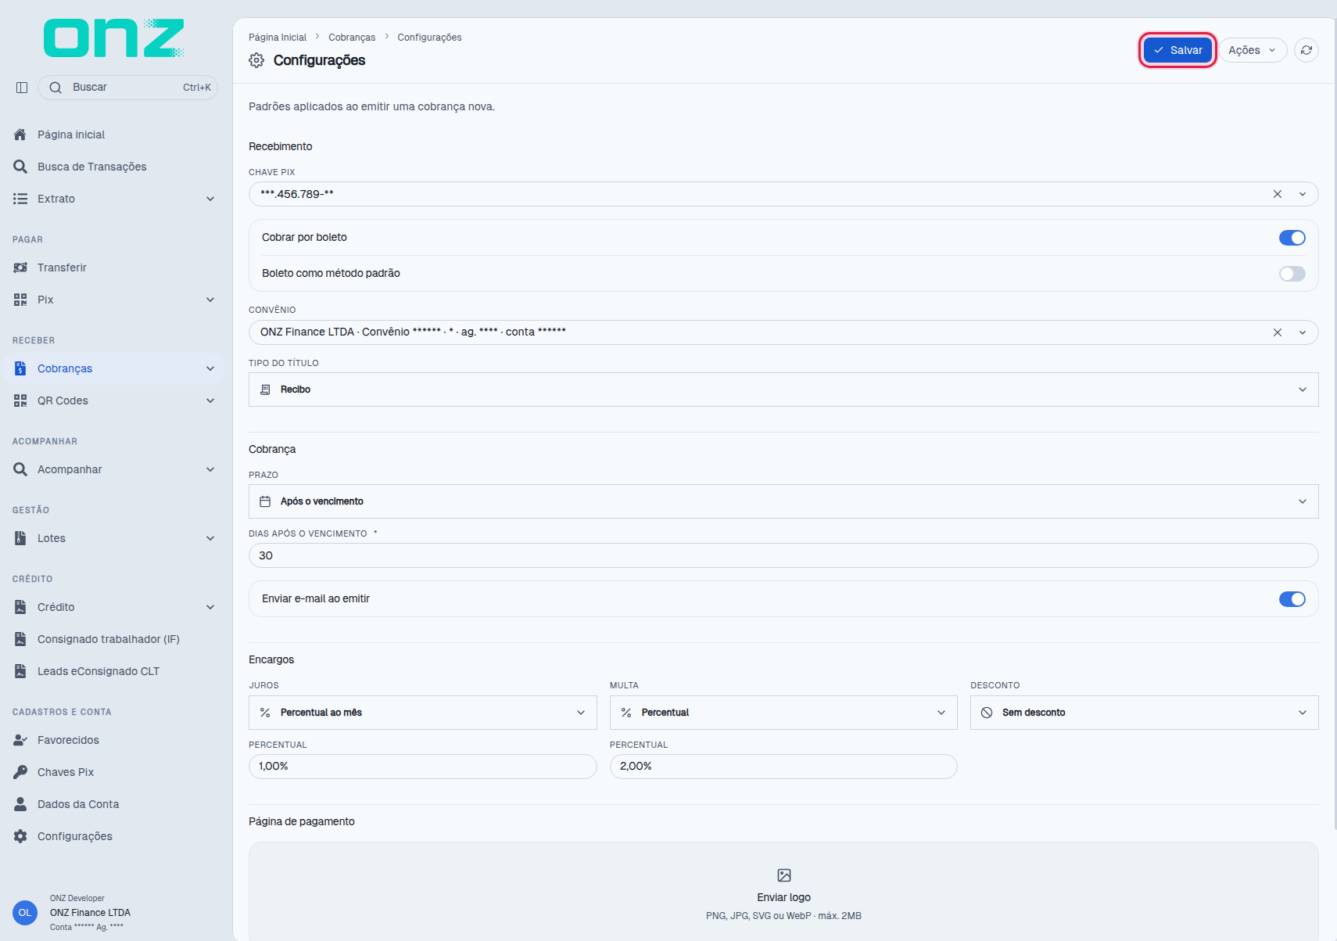Toggle Cobrar por boleto switch
Viewport: 1337px width, 941px height.
tap(1292, 238)
